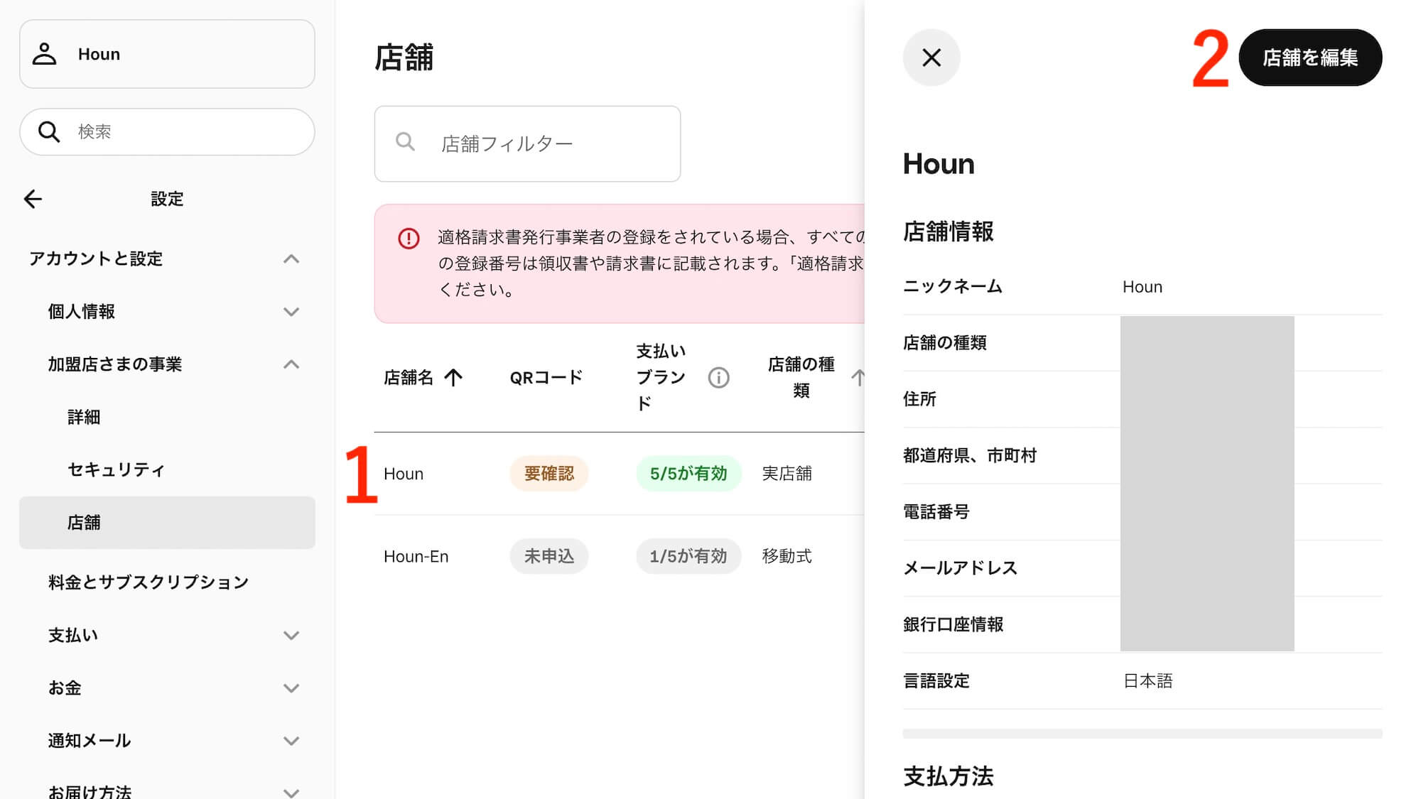The width and height of the screenshot is (1421, 799).
Task: Open the 詳細 menu item
Action: pyautogui.click(x=84, y=417)
